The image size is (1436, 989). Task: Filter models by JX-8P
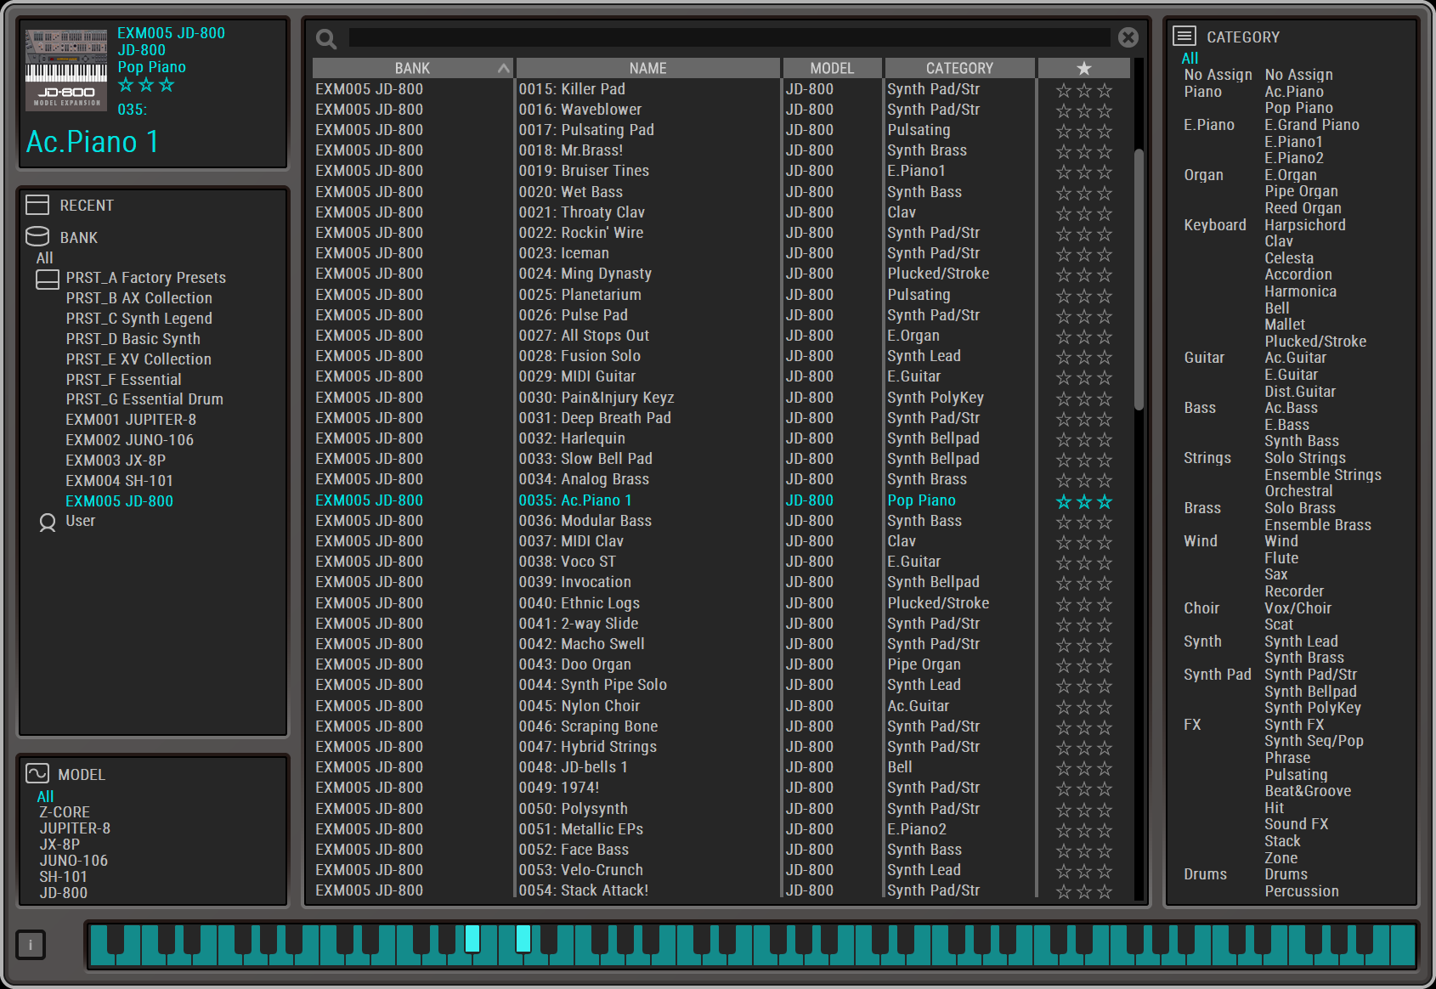click(59, 845)
